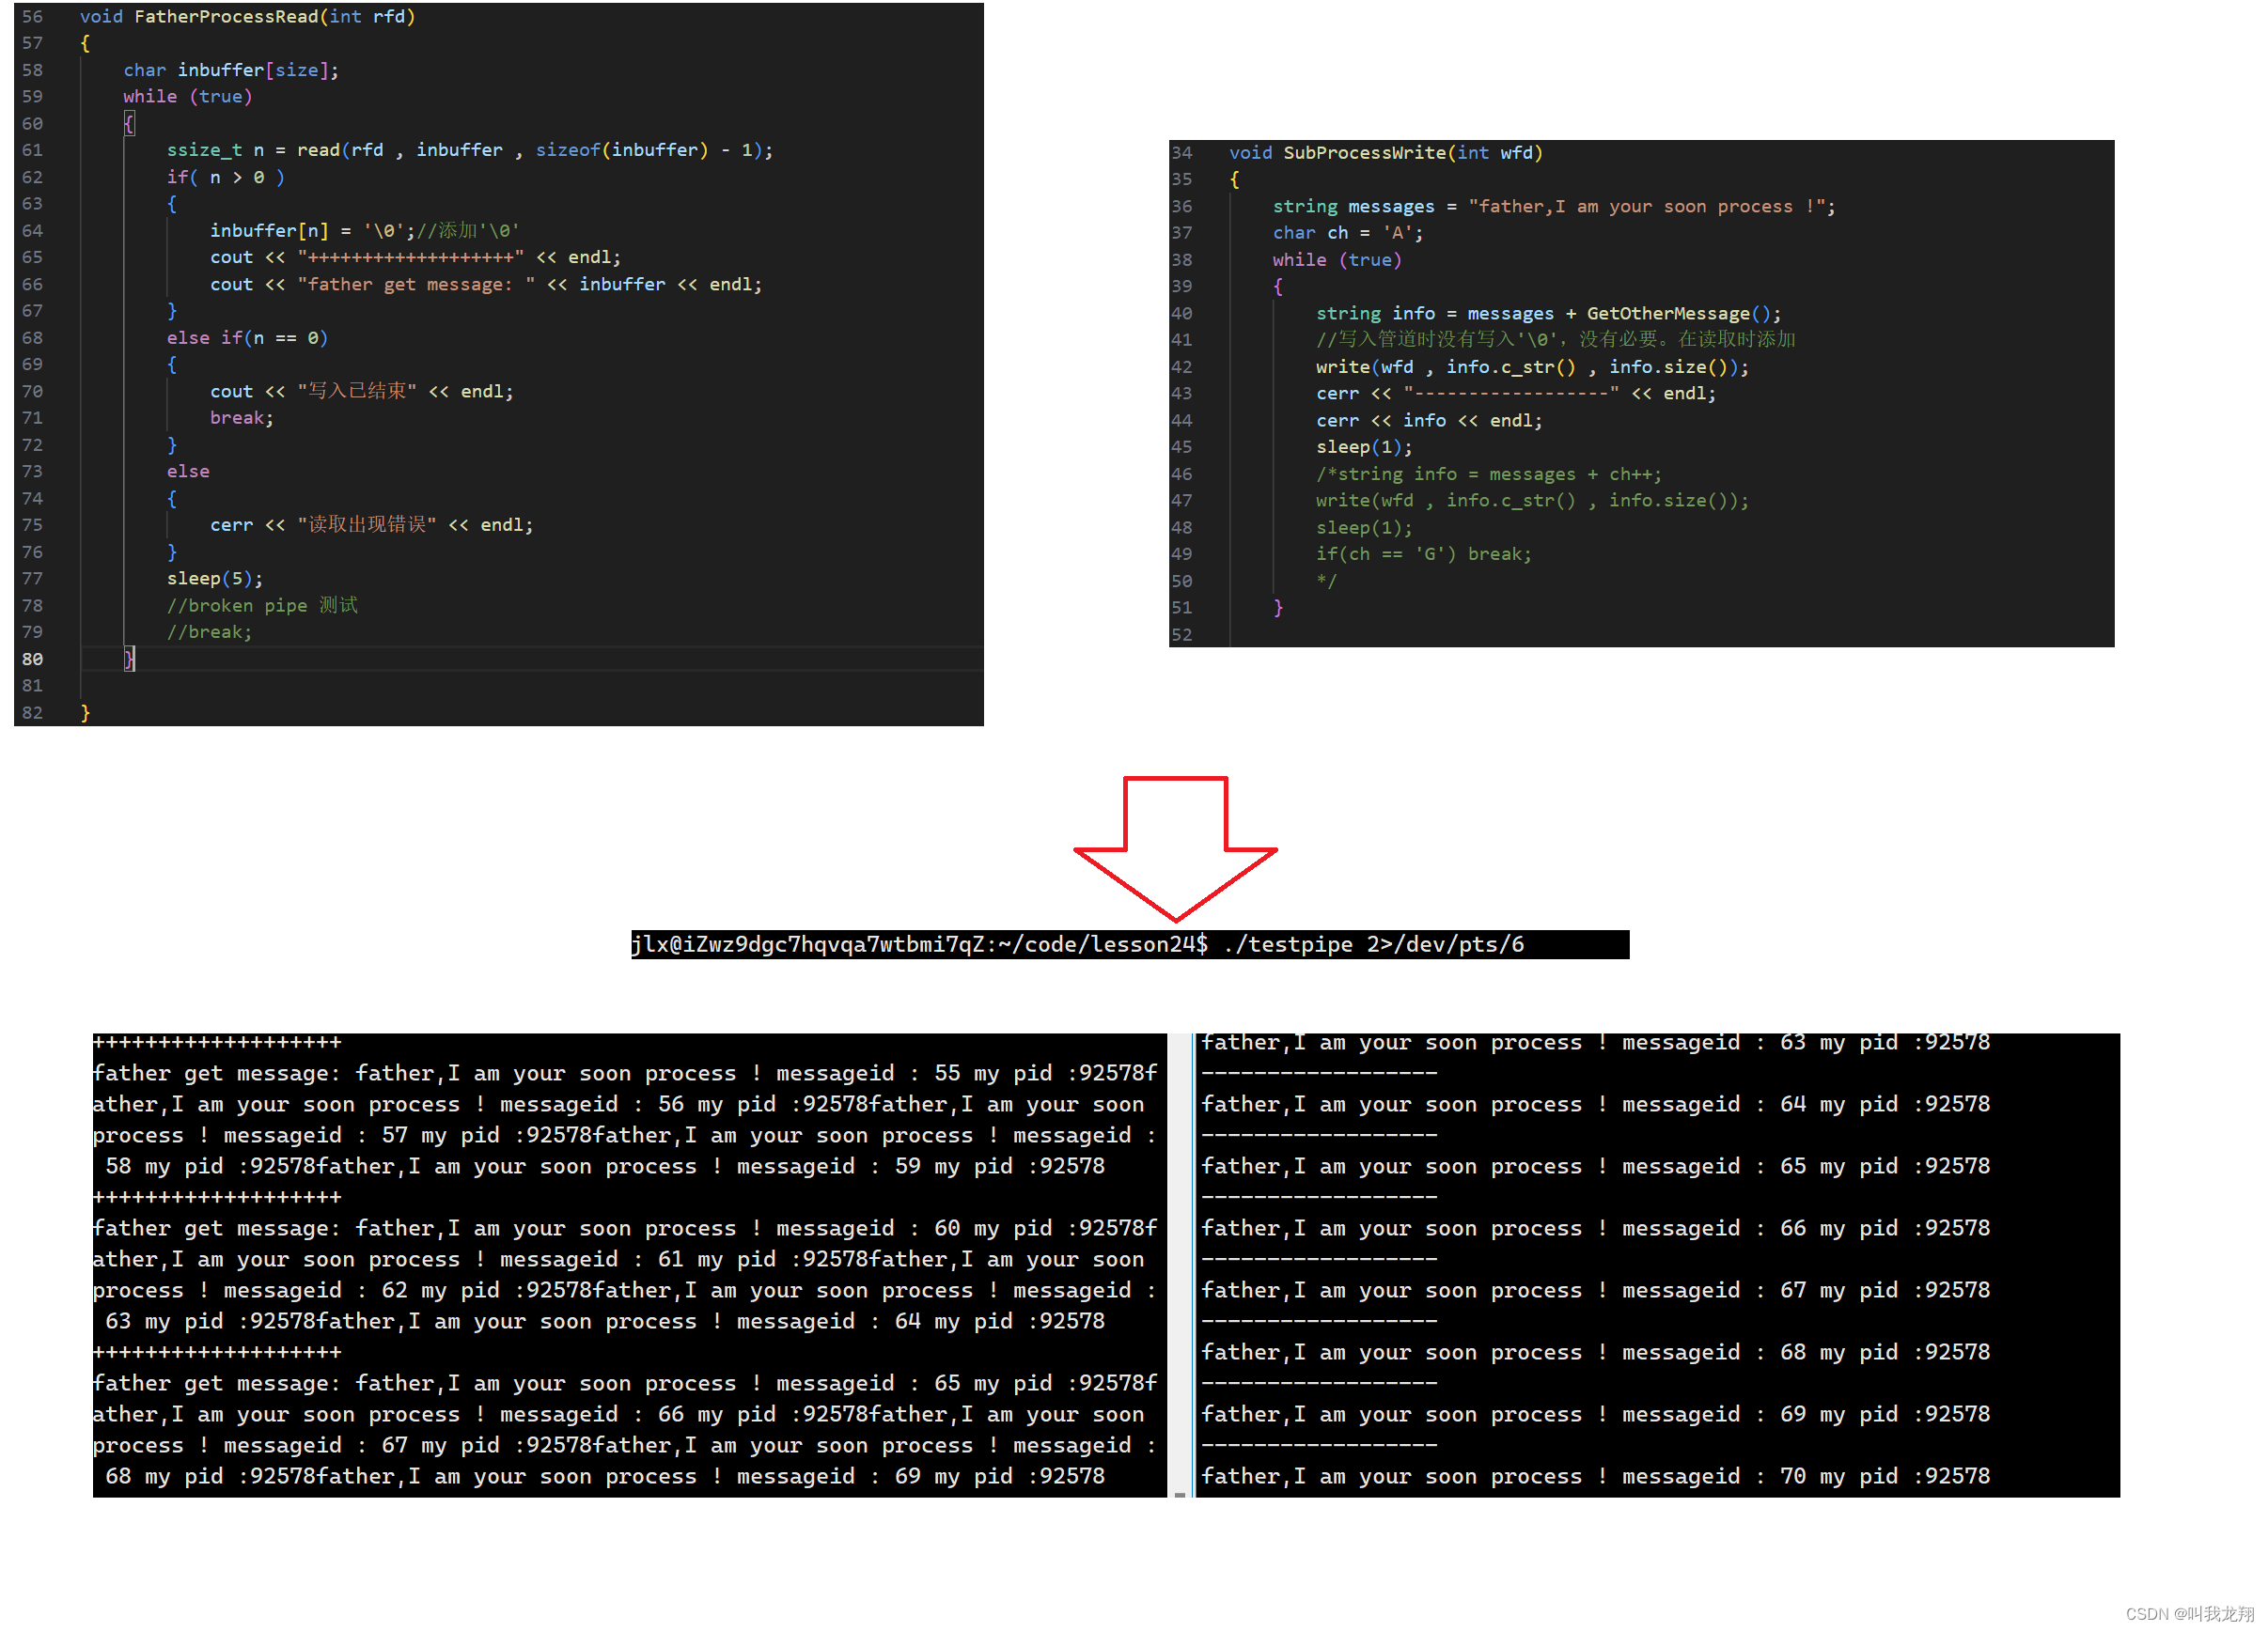Click line number 52 in the right editor
The image size is (2268, 1631).
click(1181, 634)
